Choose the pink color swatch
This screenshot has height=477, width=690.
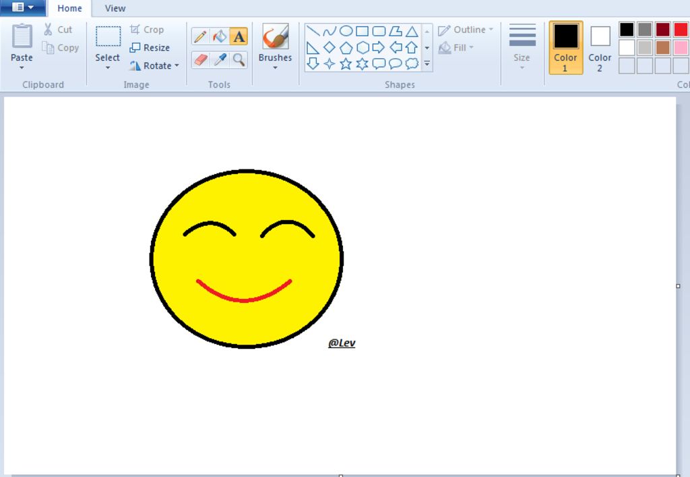click(681, 48)
